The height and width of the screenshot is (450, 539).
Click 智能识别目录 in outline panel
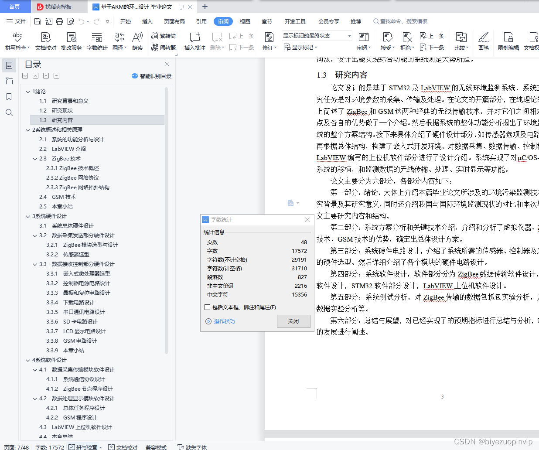point(151,76)
